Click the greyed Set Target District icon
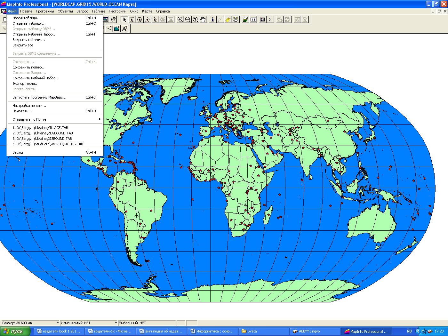Image resolution: width=448 pixels, height=336 pixels. [280, 20]
